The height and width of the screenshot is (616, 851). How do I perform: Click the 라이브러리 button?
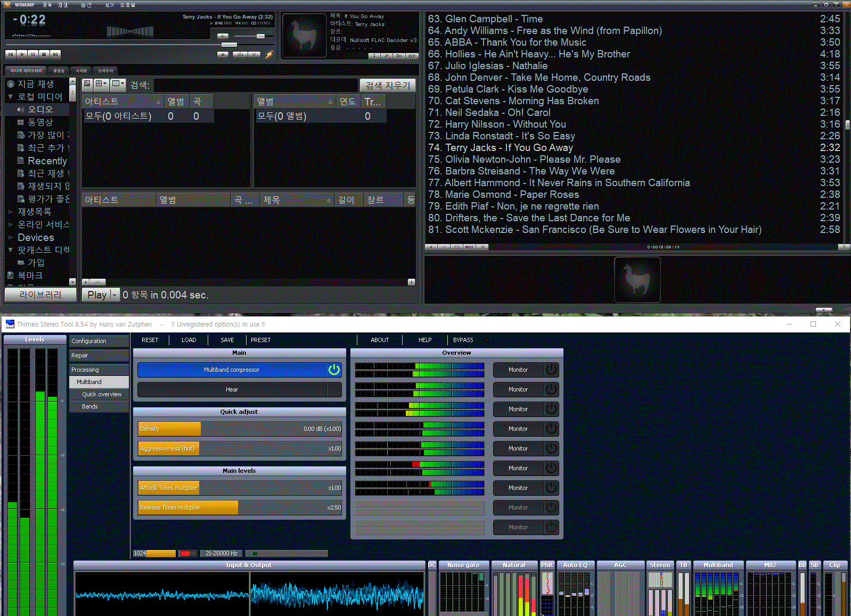tap(40, 295)
